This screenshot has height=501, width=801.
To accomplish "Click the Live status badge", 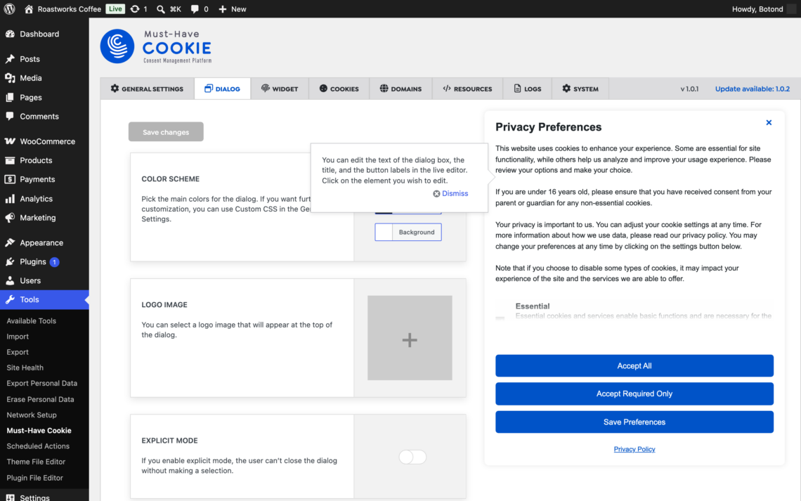I will pyautogui.click(x=115, y=8).
